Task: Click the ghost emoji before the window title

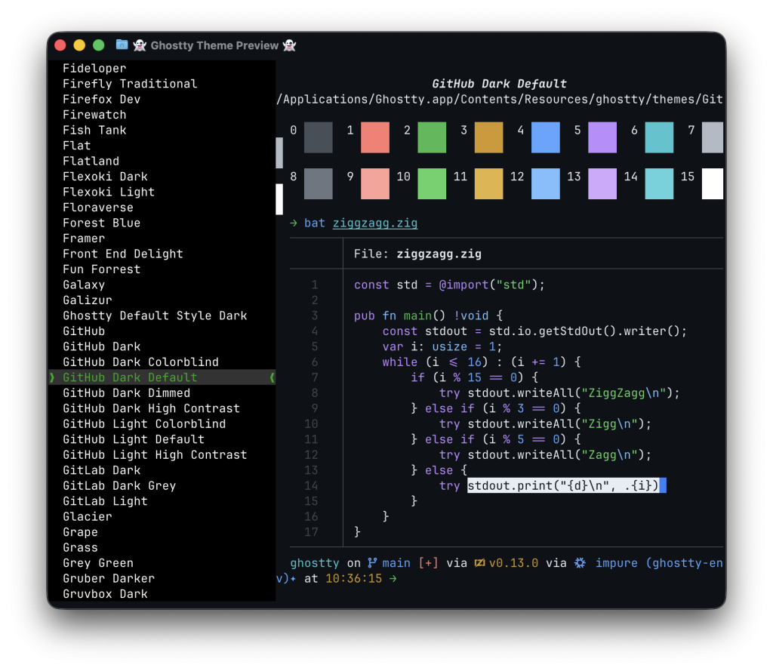Action: pos(140,45)
